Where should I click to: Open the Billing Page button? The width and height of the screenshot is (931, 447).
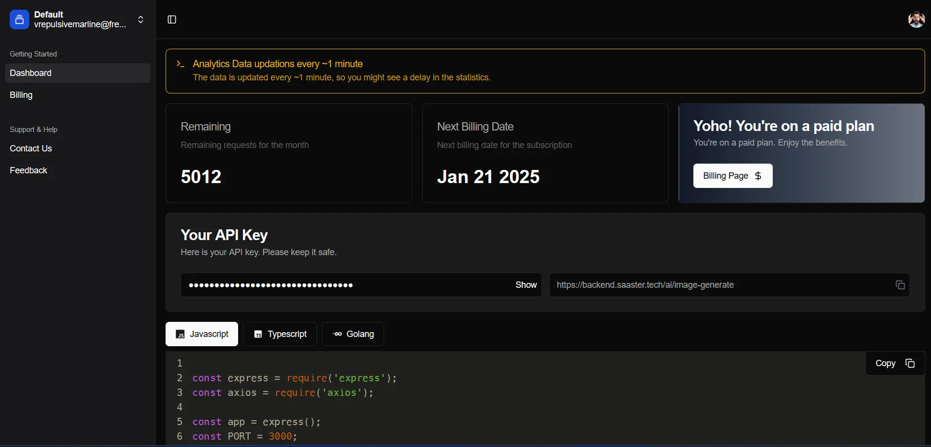pyautogui.click(x=732, y=176)
